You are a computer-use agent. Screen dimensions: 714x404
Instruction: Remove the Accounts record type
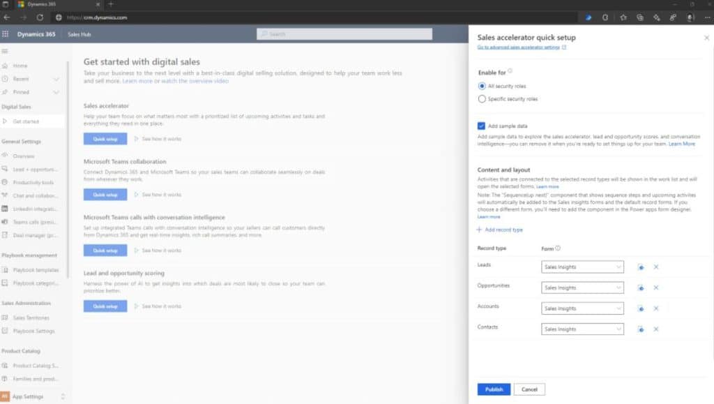[x=655, y=308]
